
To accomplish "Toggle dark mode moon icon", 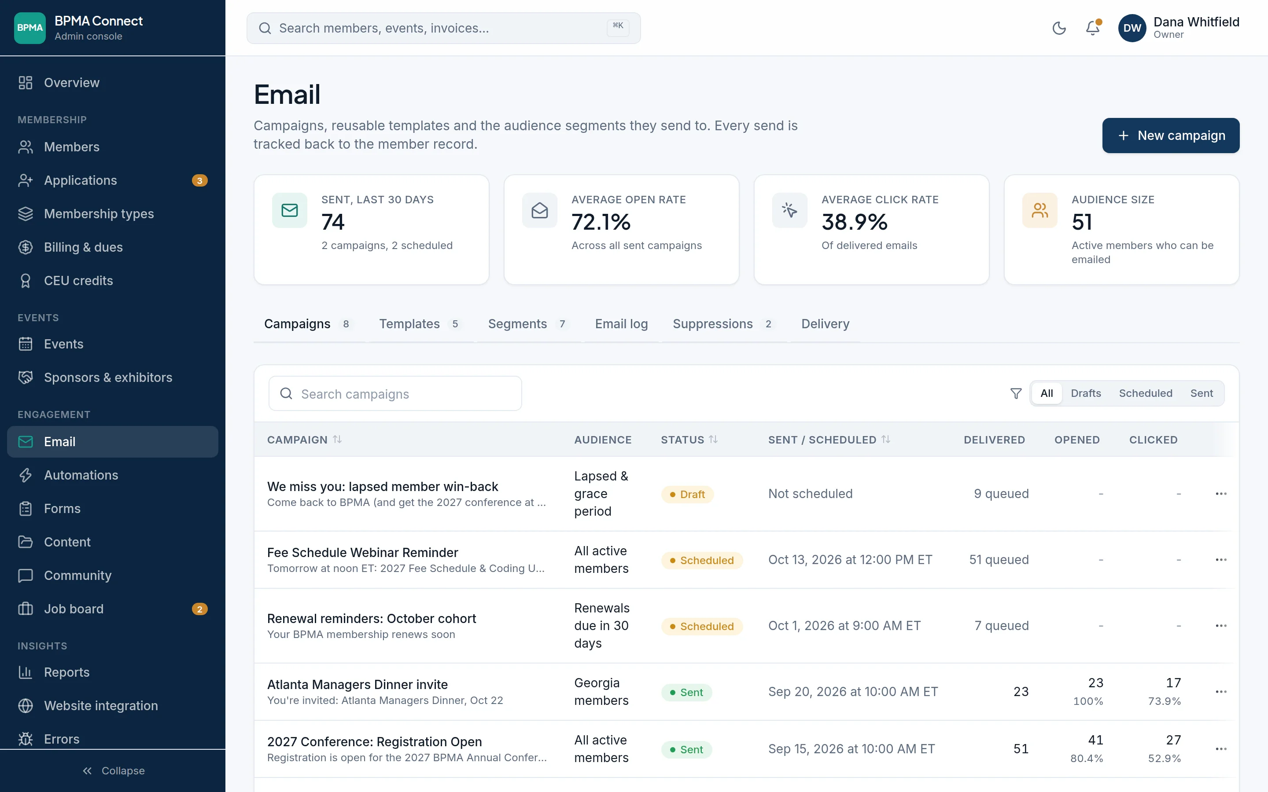I will tap(1059, 28).
